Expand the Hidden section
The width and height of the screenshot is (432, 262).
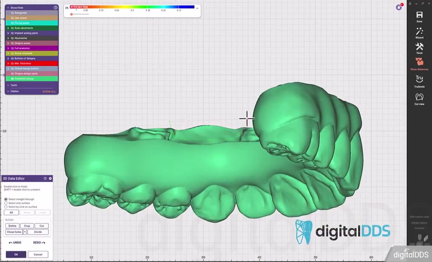point(8,91)
